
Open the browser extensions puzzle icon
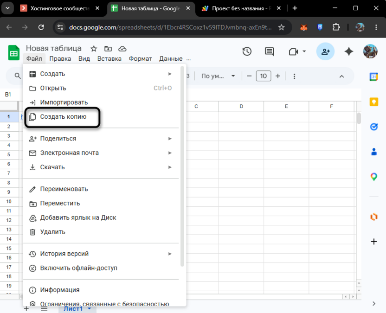click(336, 27)
